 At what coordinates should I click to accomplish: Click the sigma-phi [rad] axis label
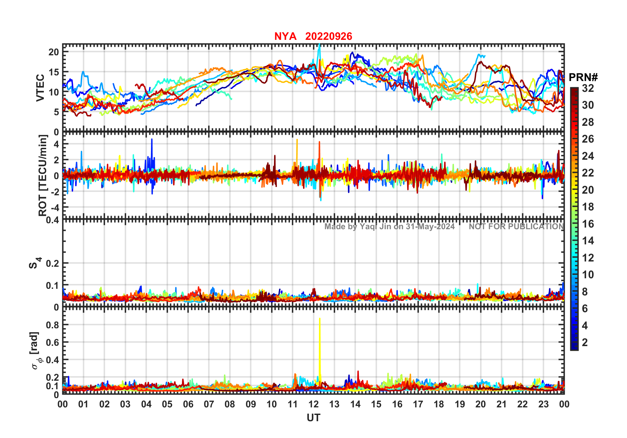point(36,351)
